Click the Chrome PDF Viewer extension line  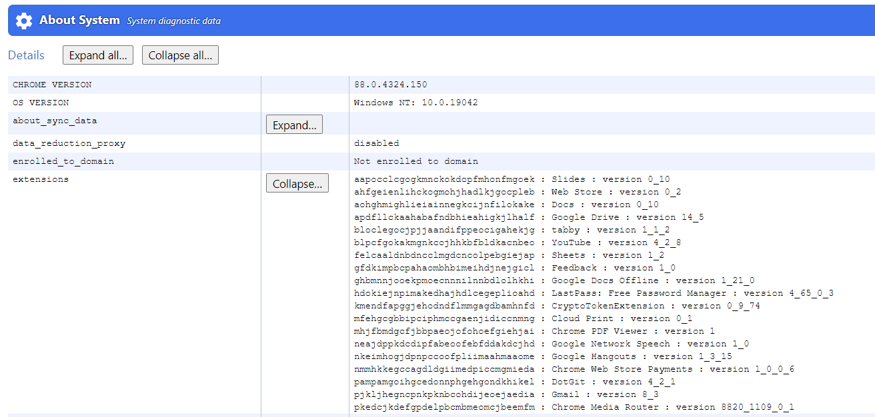click(x=535, y=331)
